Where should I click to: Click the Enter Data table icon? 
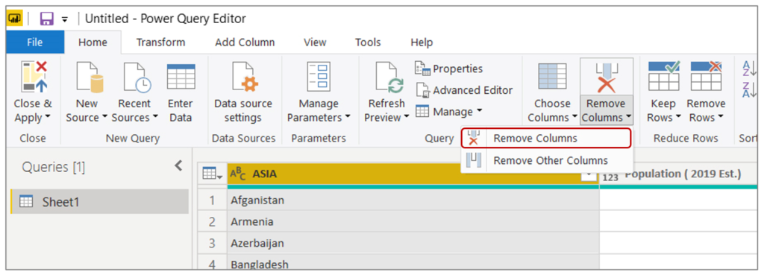click(x=181, y=77)
